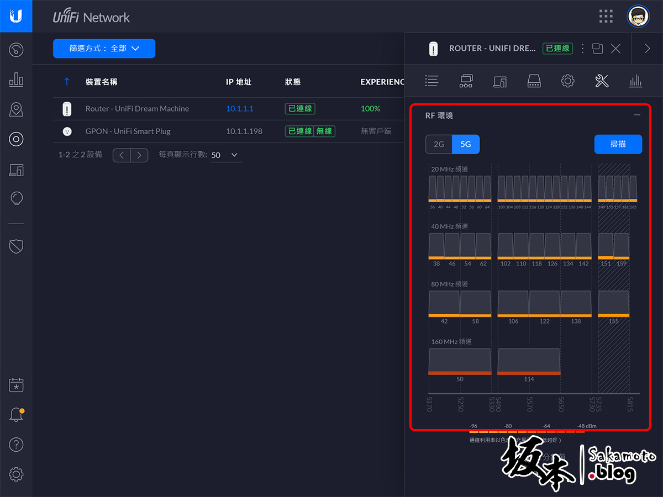Select the 40 MHz channel 38 bar
This screenshot has width=663, height=497.
(436, 246)
